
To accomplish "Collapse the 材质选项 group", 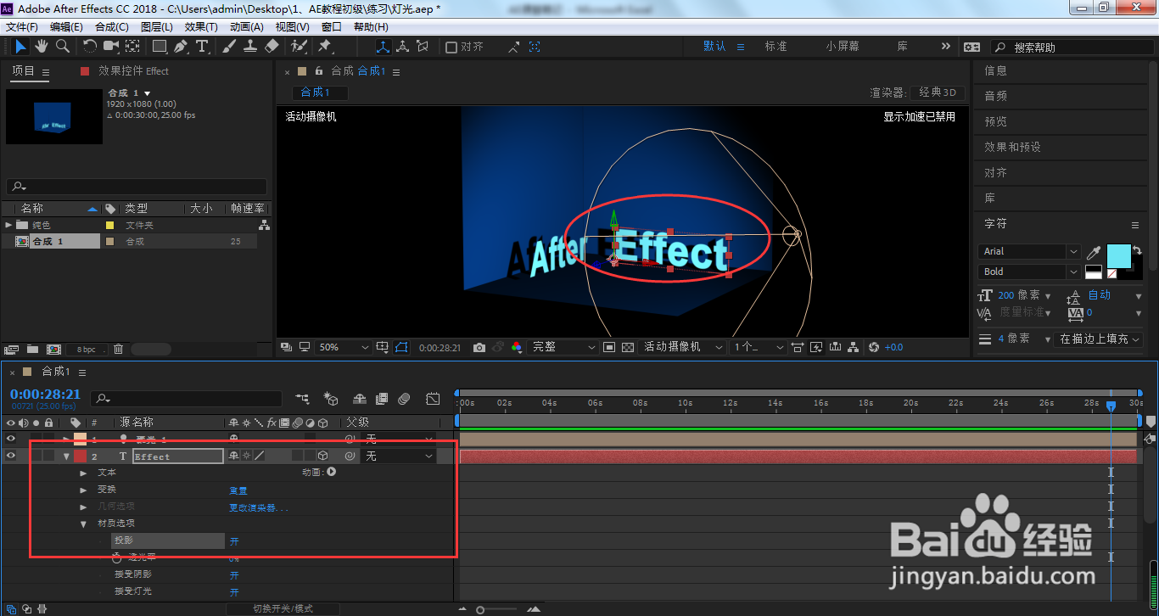I will pos(83,524).
